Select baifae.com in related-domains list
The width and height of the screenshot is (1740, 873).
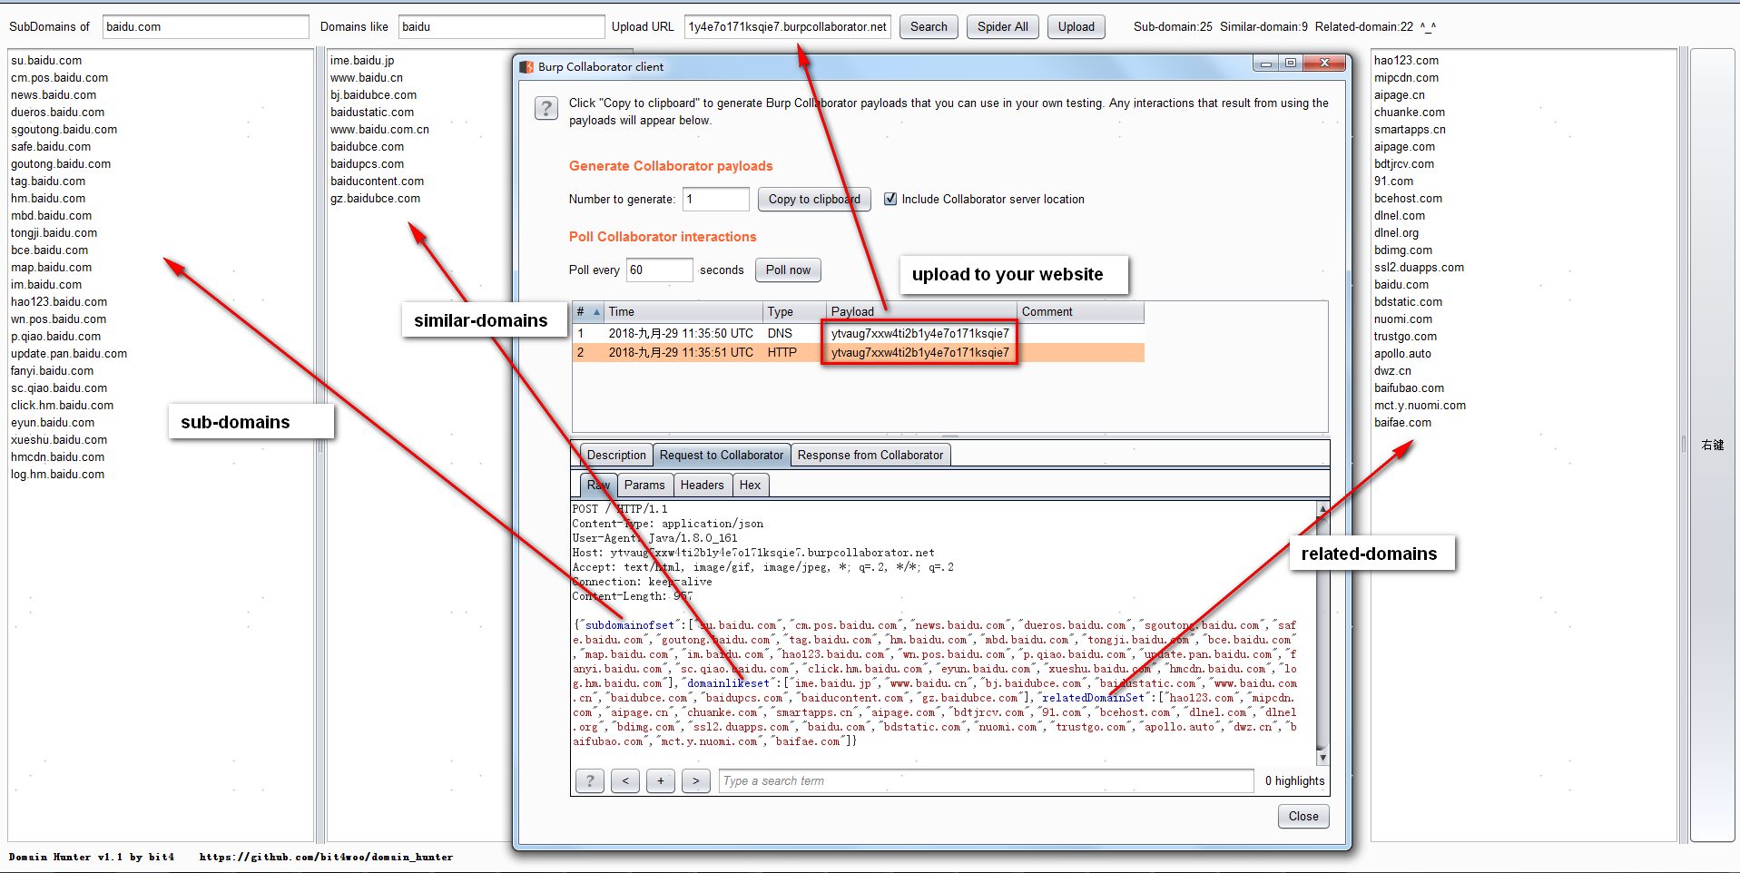click(x=1402, y=422)
